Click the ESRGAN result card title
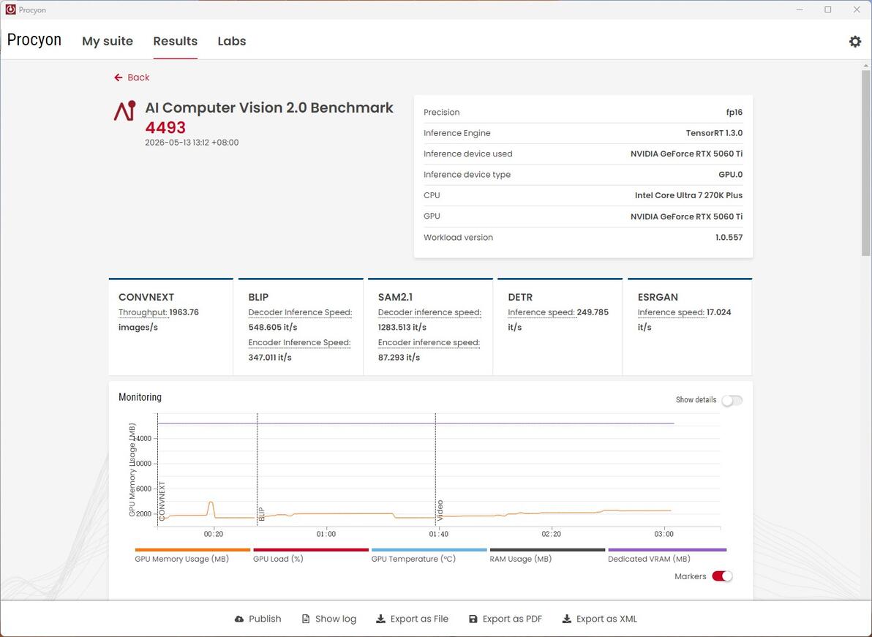 pos(658,298)
